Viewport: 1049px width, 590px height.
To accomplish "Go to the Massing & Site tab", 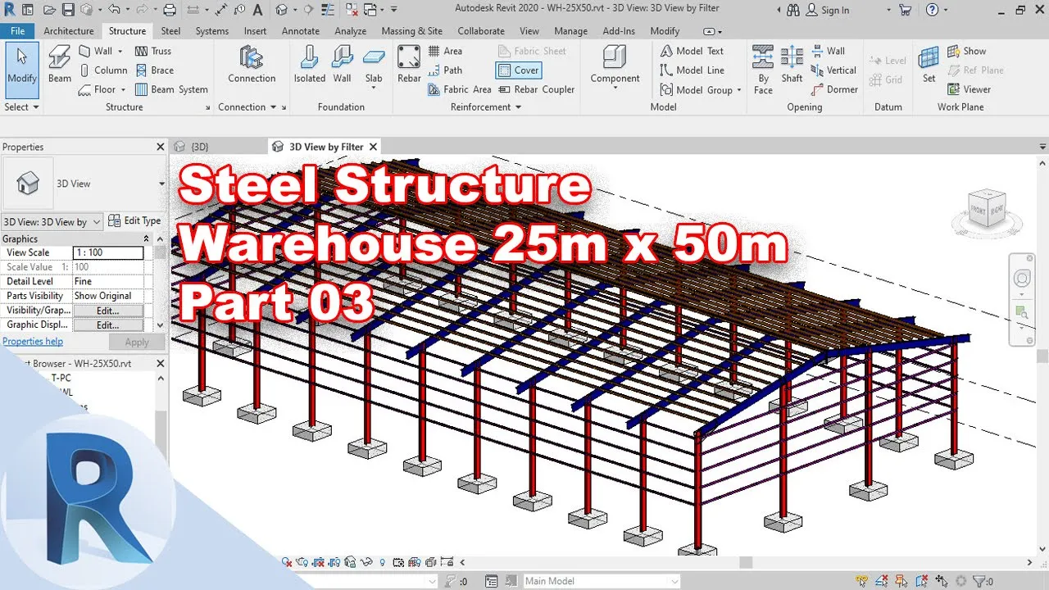I will pyautogui.click(x=411, y=31).
